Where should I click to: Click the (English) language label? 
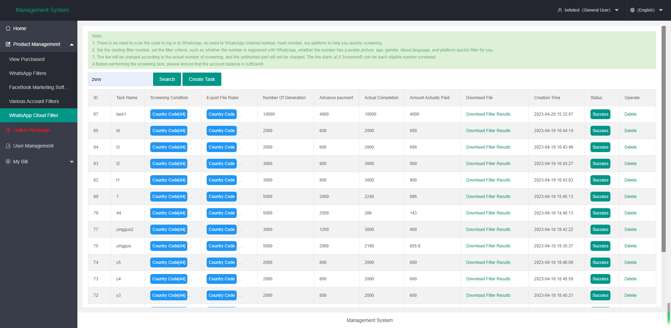click(646, 10)
